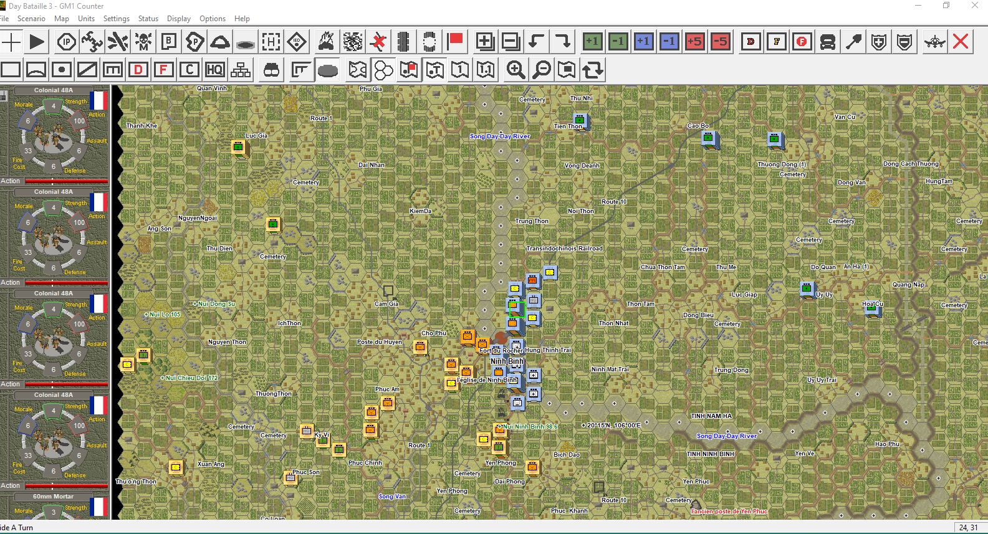Click the blue counter near Cao Bo
The height and width of the screenshot is (534, 988).
[x=709, y=139]
